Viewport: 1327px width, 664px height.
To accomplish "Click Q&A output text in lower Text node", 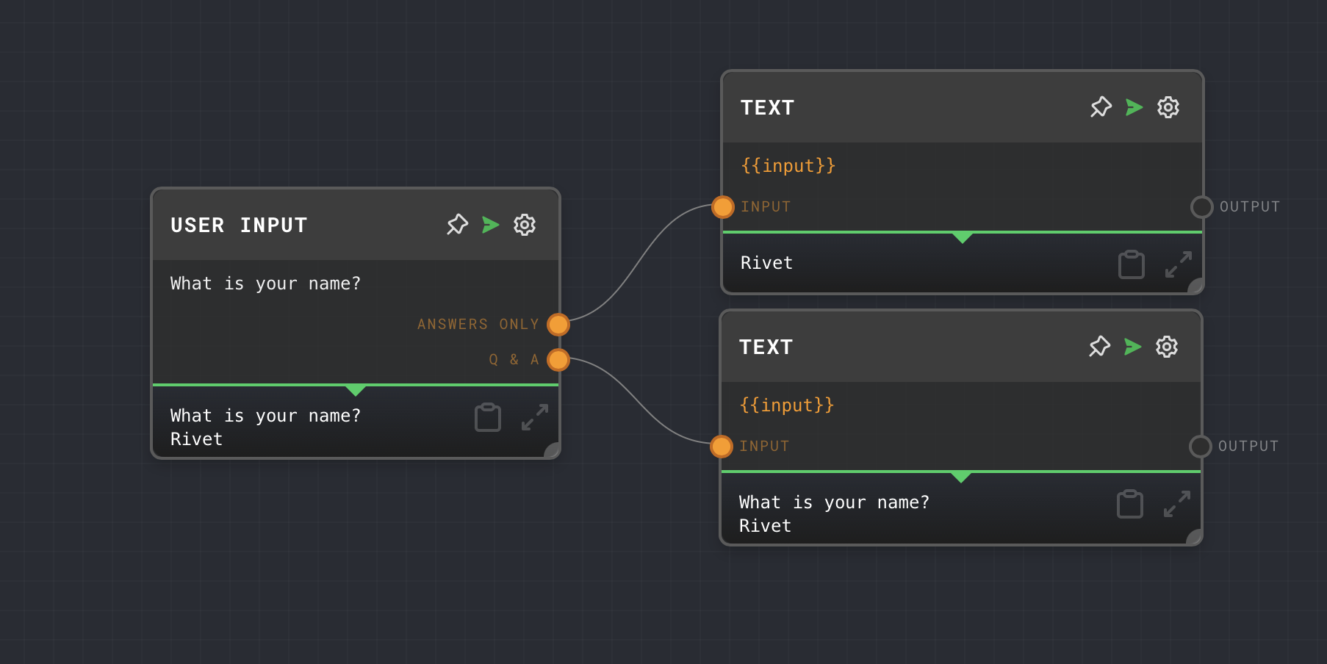I will coord(834,514).
